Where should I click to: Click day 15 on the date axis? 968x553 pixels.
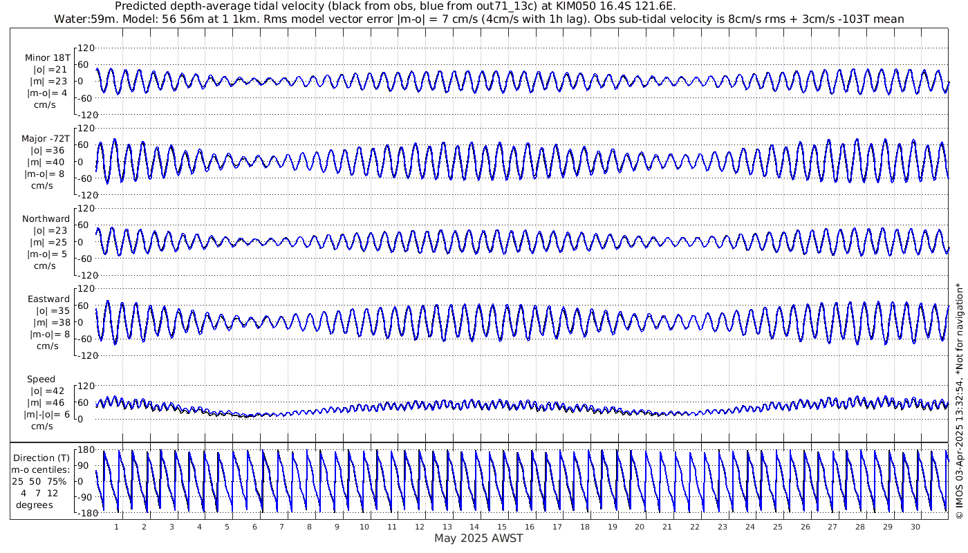[502, 527]
